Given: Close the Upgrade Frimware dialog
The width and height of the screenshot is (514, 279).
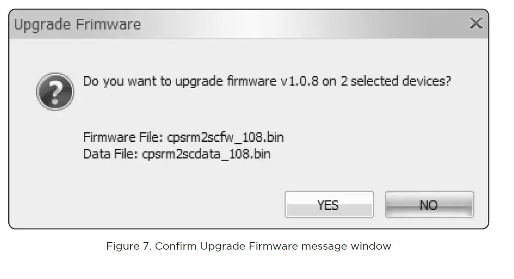Looking at the screenshot, I should (476, 23).
